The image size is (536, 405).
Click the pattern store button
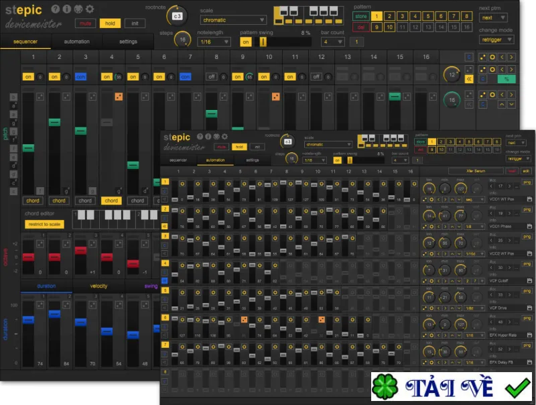point(361,16)
